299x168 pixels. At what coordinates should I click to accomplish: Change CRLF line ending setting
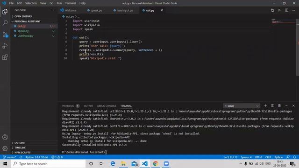[x=268, y=157]
